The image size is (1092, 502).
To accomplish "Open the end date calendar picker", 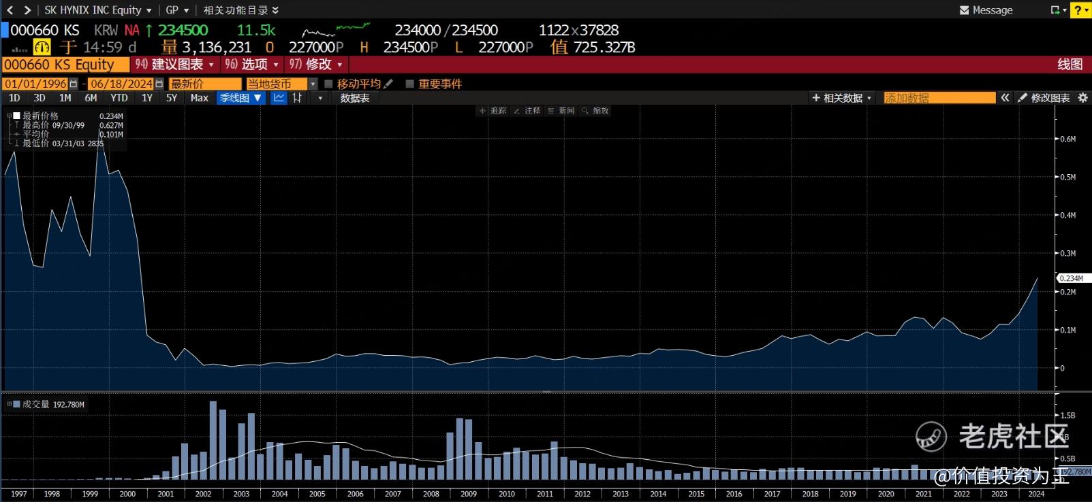I will 159,84.
